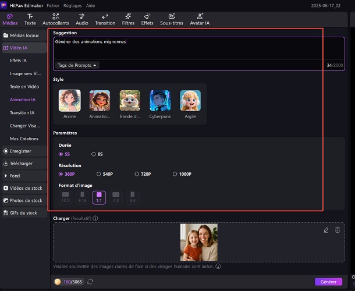355x291 pixels.
Task: Edit the uploaded image with pencil icon
Action: tap(326, 230)
